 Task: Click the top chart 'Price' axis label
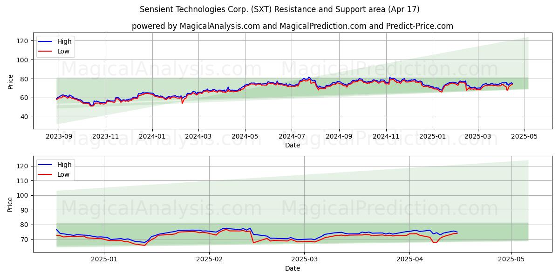coord(11,81)
